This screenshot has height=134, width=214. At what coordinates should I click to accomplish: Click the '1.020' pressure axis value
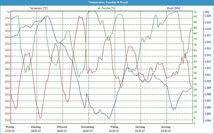pos(208,16)
